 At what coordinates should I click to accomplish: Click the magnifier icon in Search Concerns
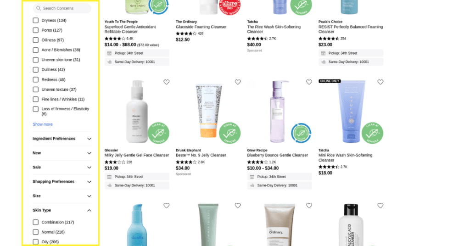[x=39, y=8]
